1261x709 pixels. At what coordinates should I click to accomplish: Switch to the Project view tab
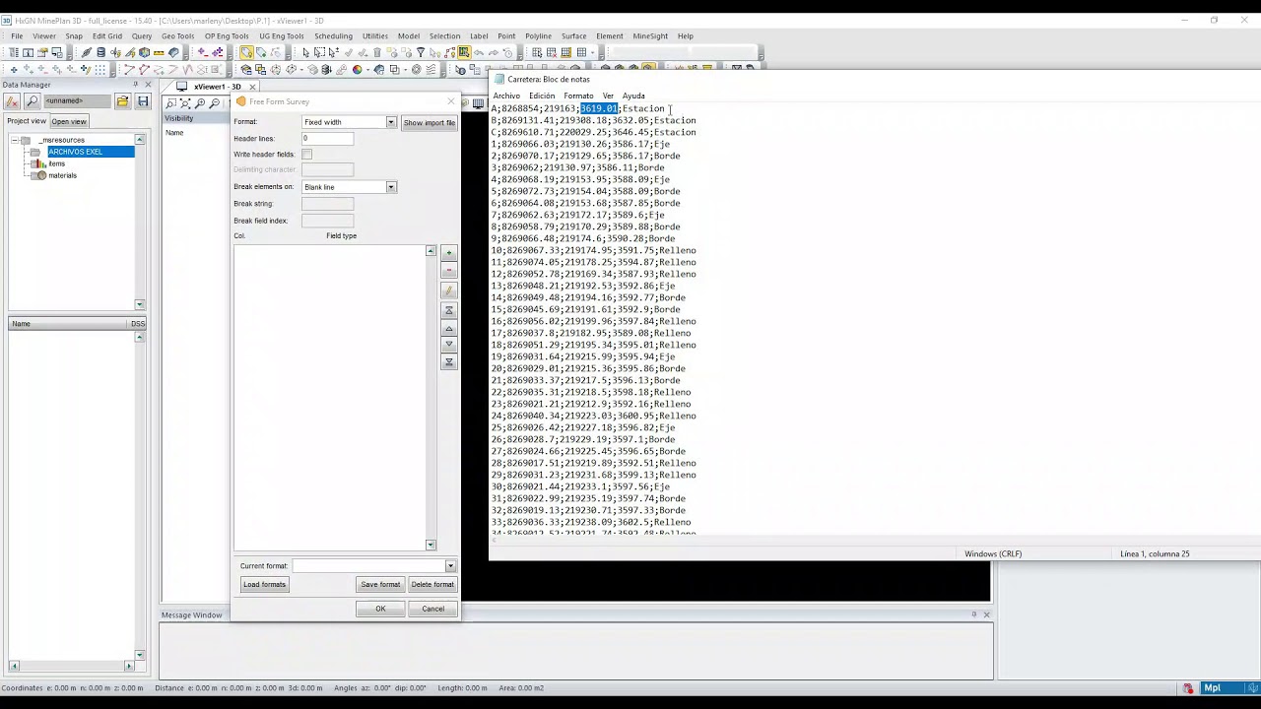pyautogui.click(x=27, y=121)
